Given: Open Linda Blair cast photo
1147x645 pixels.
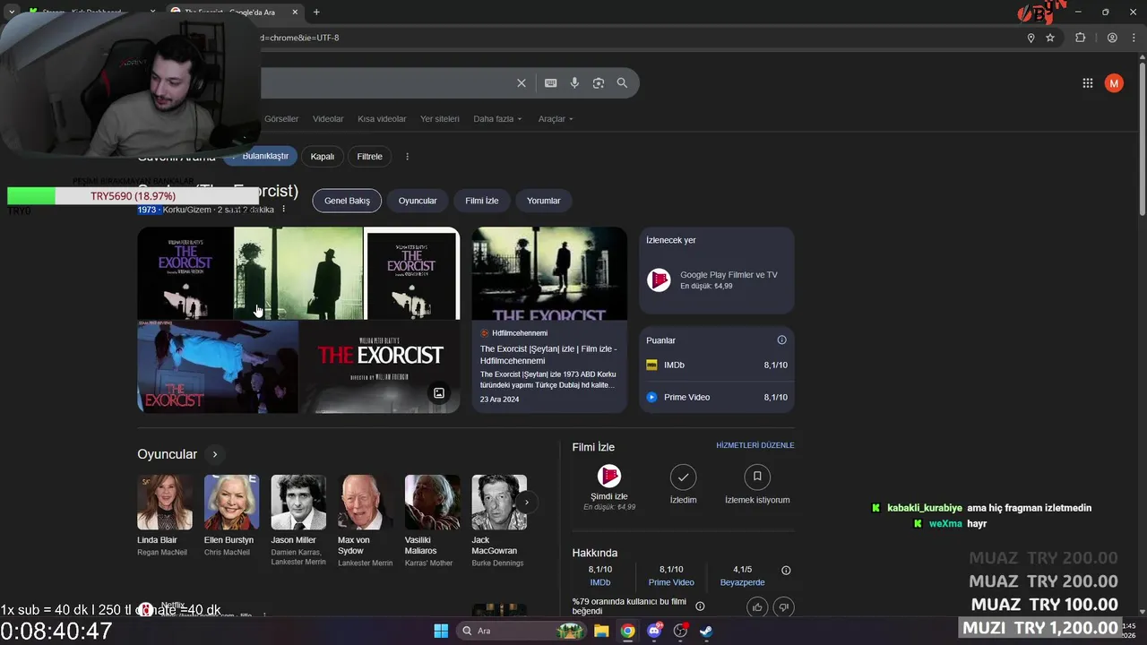Looking at the screenshot, I should pyautogui.click(x=165, y=503).
